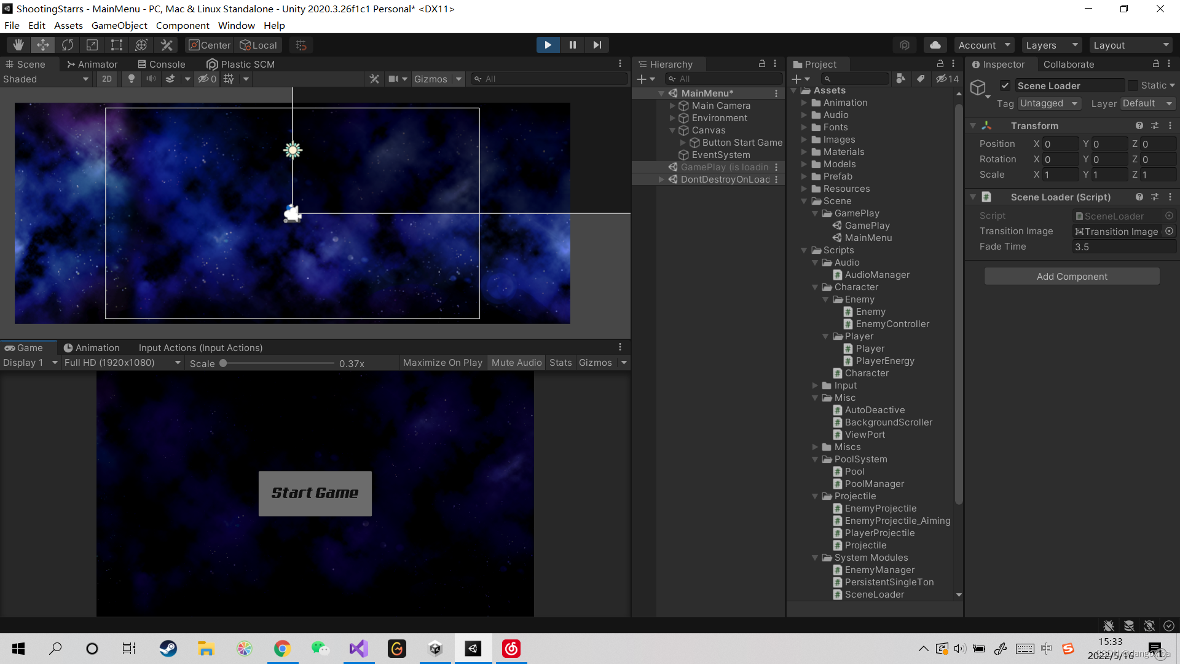This screenshot has width=1180, height=664.
Task: Expand the Main Camera hierarchy item
Action: click(672, 106)
